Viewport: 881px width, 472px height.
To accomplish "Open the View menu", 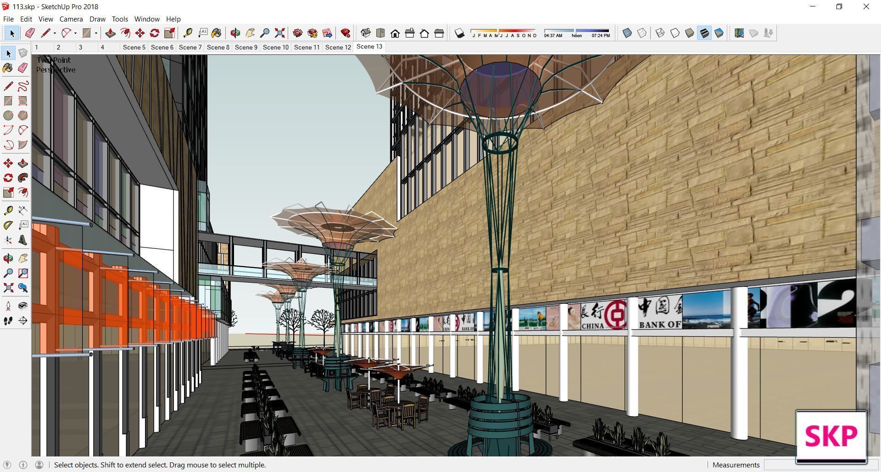I will tap(45, 19).
